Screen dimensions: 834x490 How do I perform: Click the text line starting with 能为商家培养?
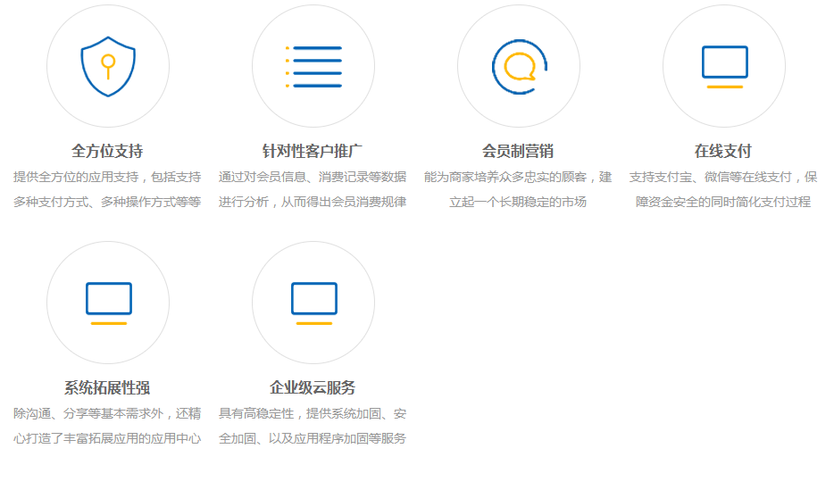coord(518,177)
